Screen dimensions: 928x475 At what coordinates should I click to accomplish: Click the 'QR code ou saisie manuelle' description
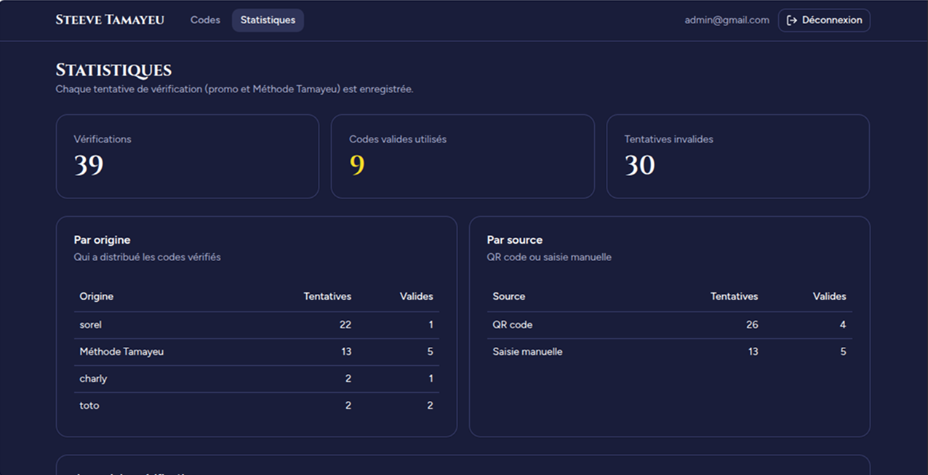[x=549, y=257]
